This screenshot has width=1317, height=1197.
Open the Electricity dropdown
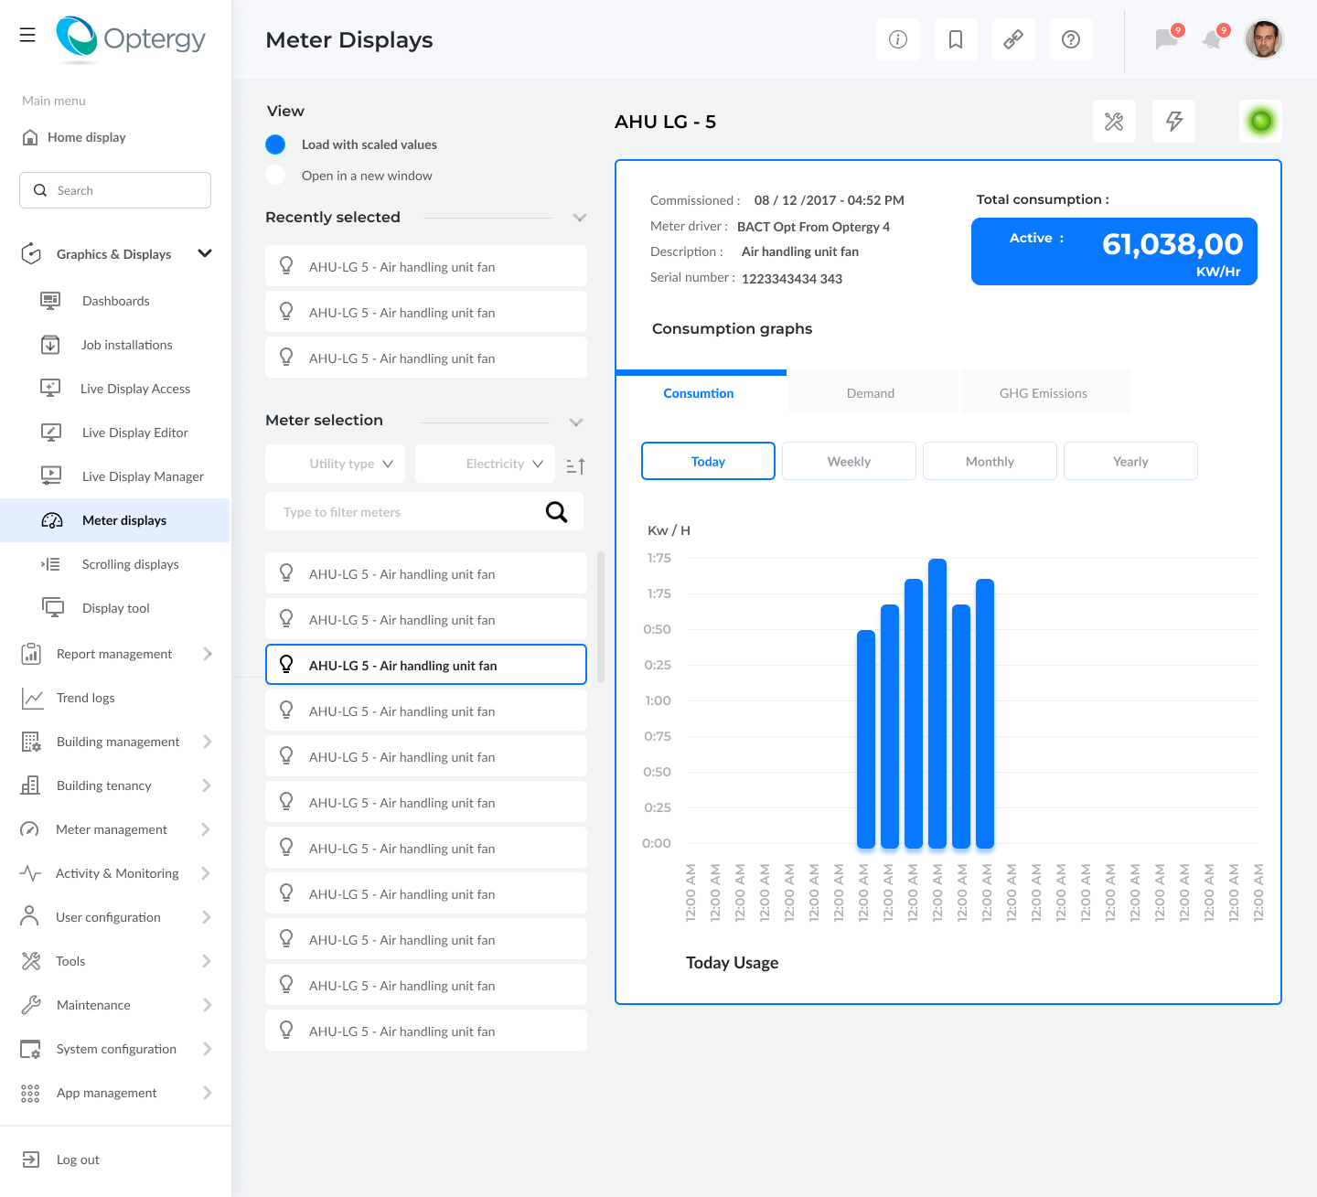pyautogui.click(x=485, y=464)
